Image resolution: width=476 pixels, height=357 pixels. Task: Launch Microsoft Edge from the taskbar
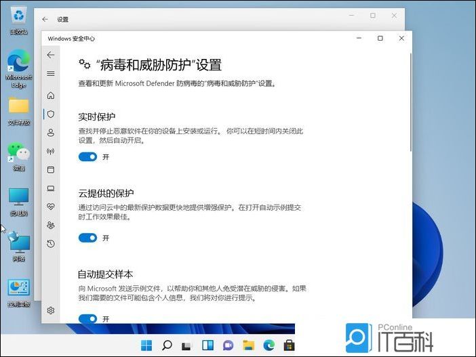(x=269, y=345)
